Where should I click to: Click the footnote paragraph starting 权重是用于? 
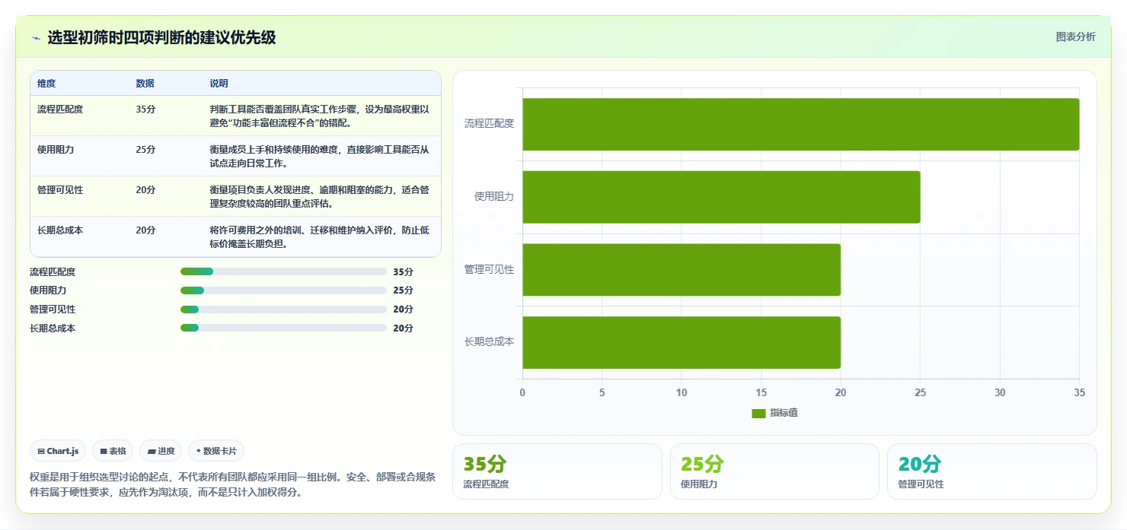click(233, 484)
